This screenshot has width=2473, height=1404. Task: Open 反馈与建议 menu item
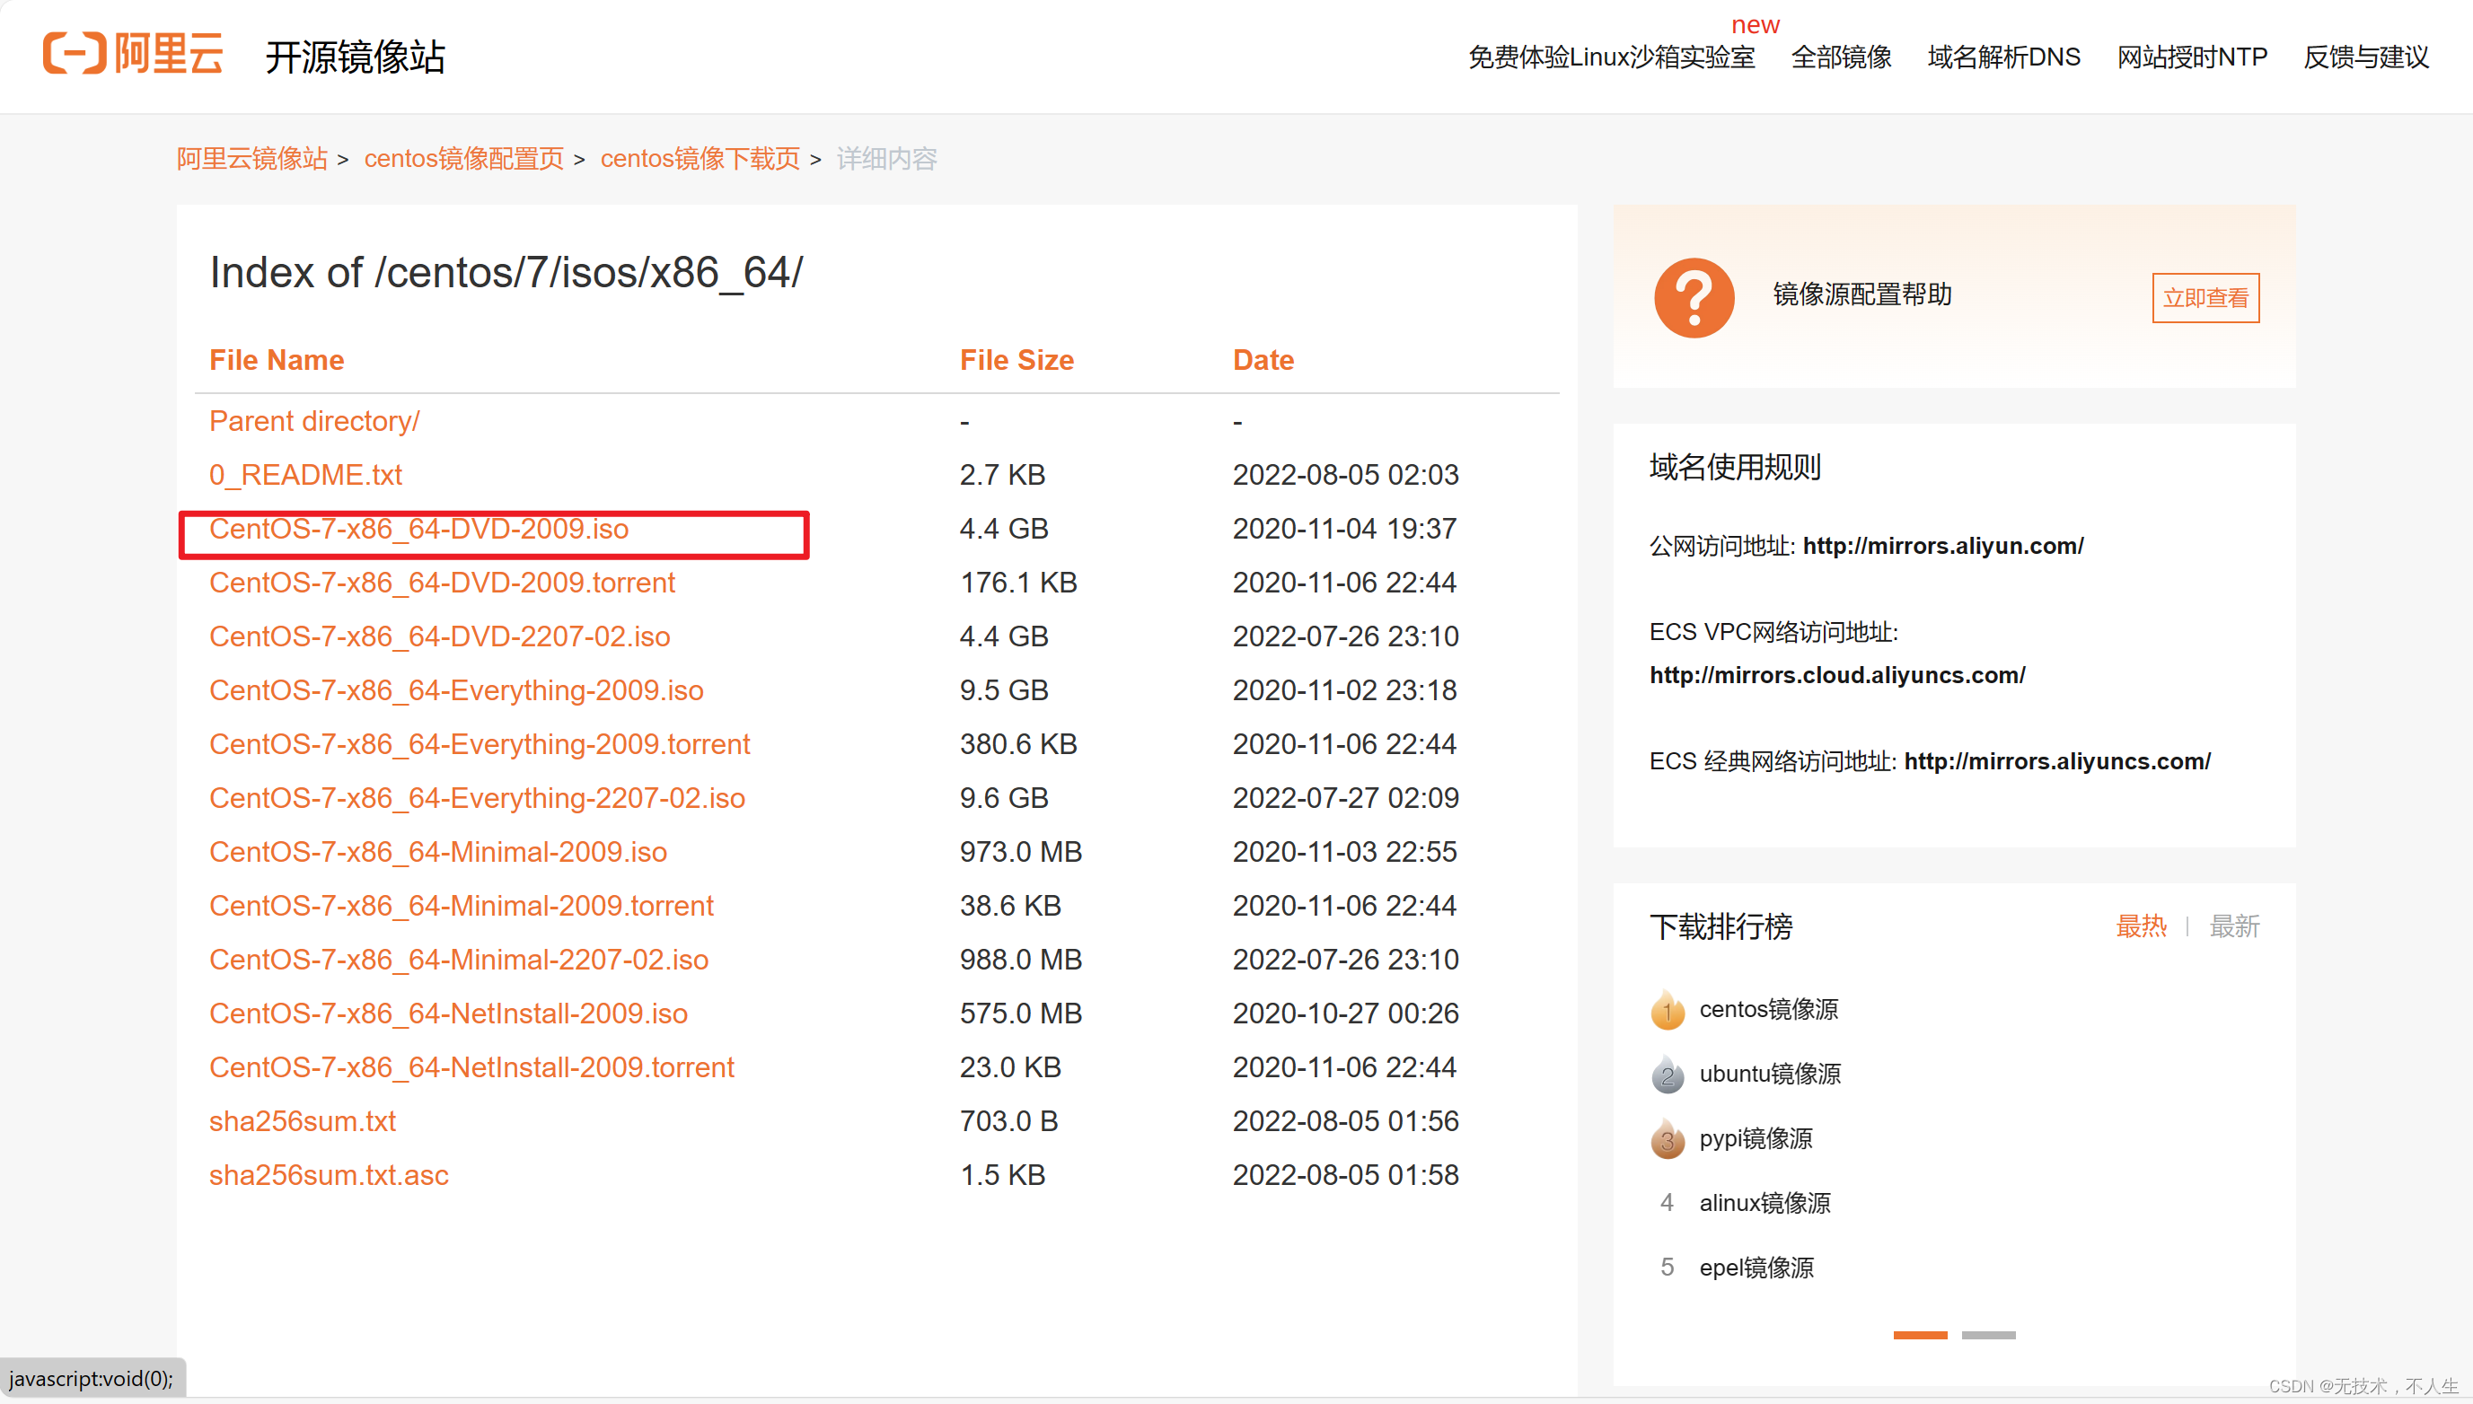2366,57
